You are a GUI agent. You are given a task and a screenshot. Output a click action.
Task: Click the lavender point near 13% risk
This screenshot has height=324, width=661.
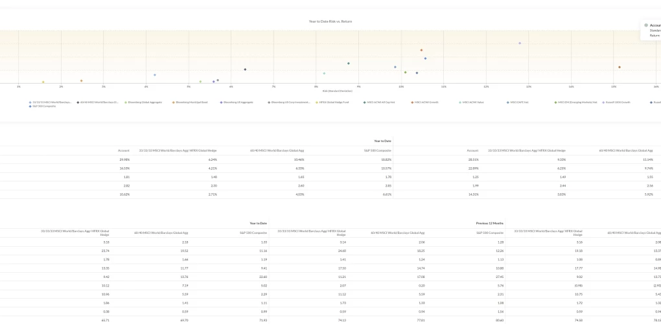pyautogui.click(x=520, y=43)
